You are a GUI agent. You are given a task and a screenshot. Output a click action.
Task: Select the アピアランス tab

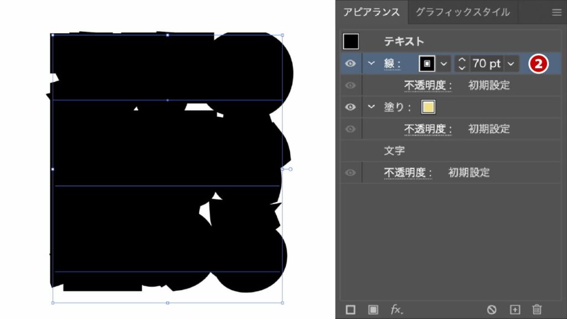[x=371, y=12]
